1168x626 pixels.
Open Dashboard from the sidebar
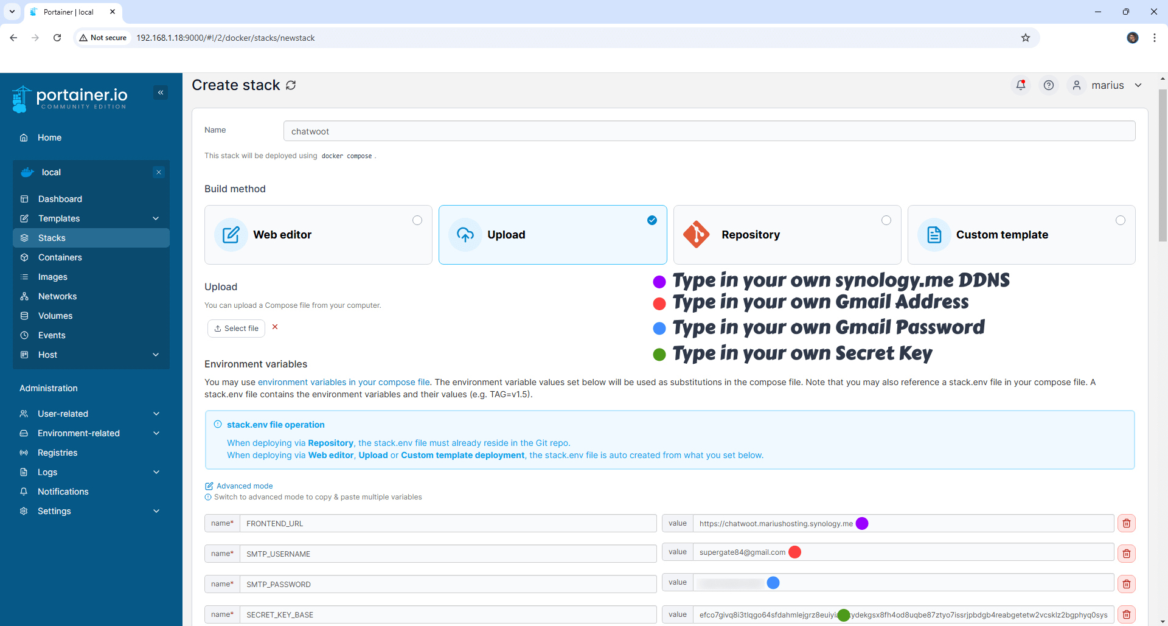pyautogui.click(x=91, y=199)
